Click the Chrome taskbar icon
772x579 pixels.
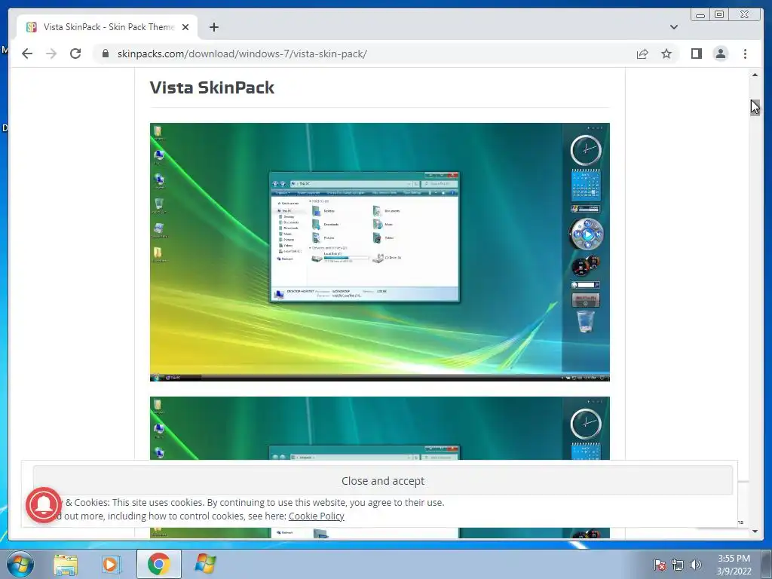pos(158,564)
